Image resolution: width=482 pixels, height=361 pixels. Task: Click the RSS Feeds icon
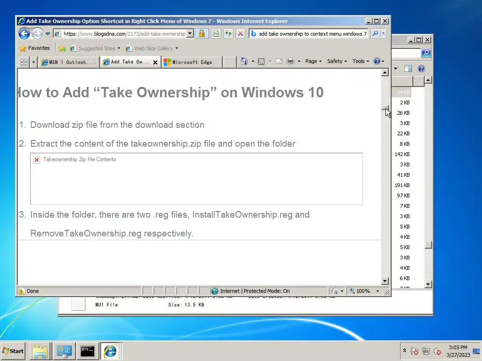261,62
